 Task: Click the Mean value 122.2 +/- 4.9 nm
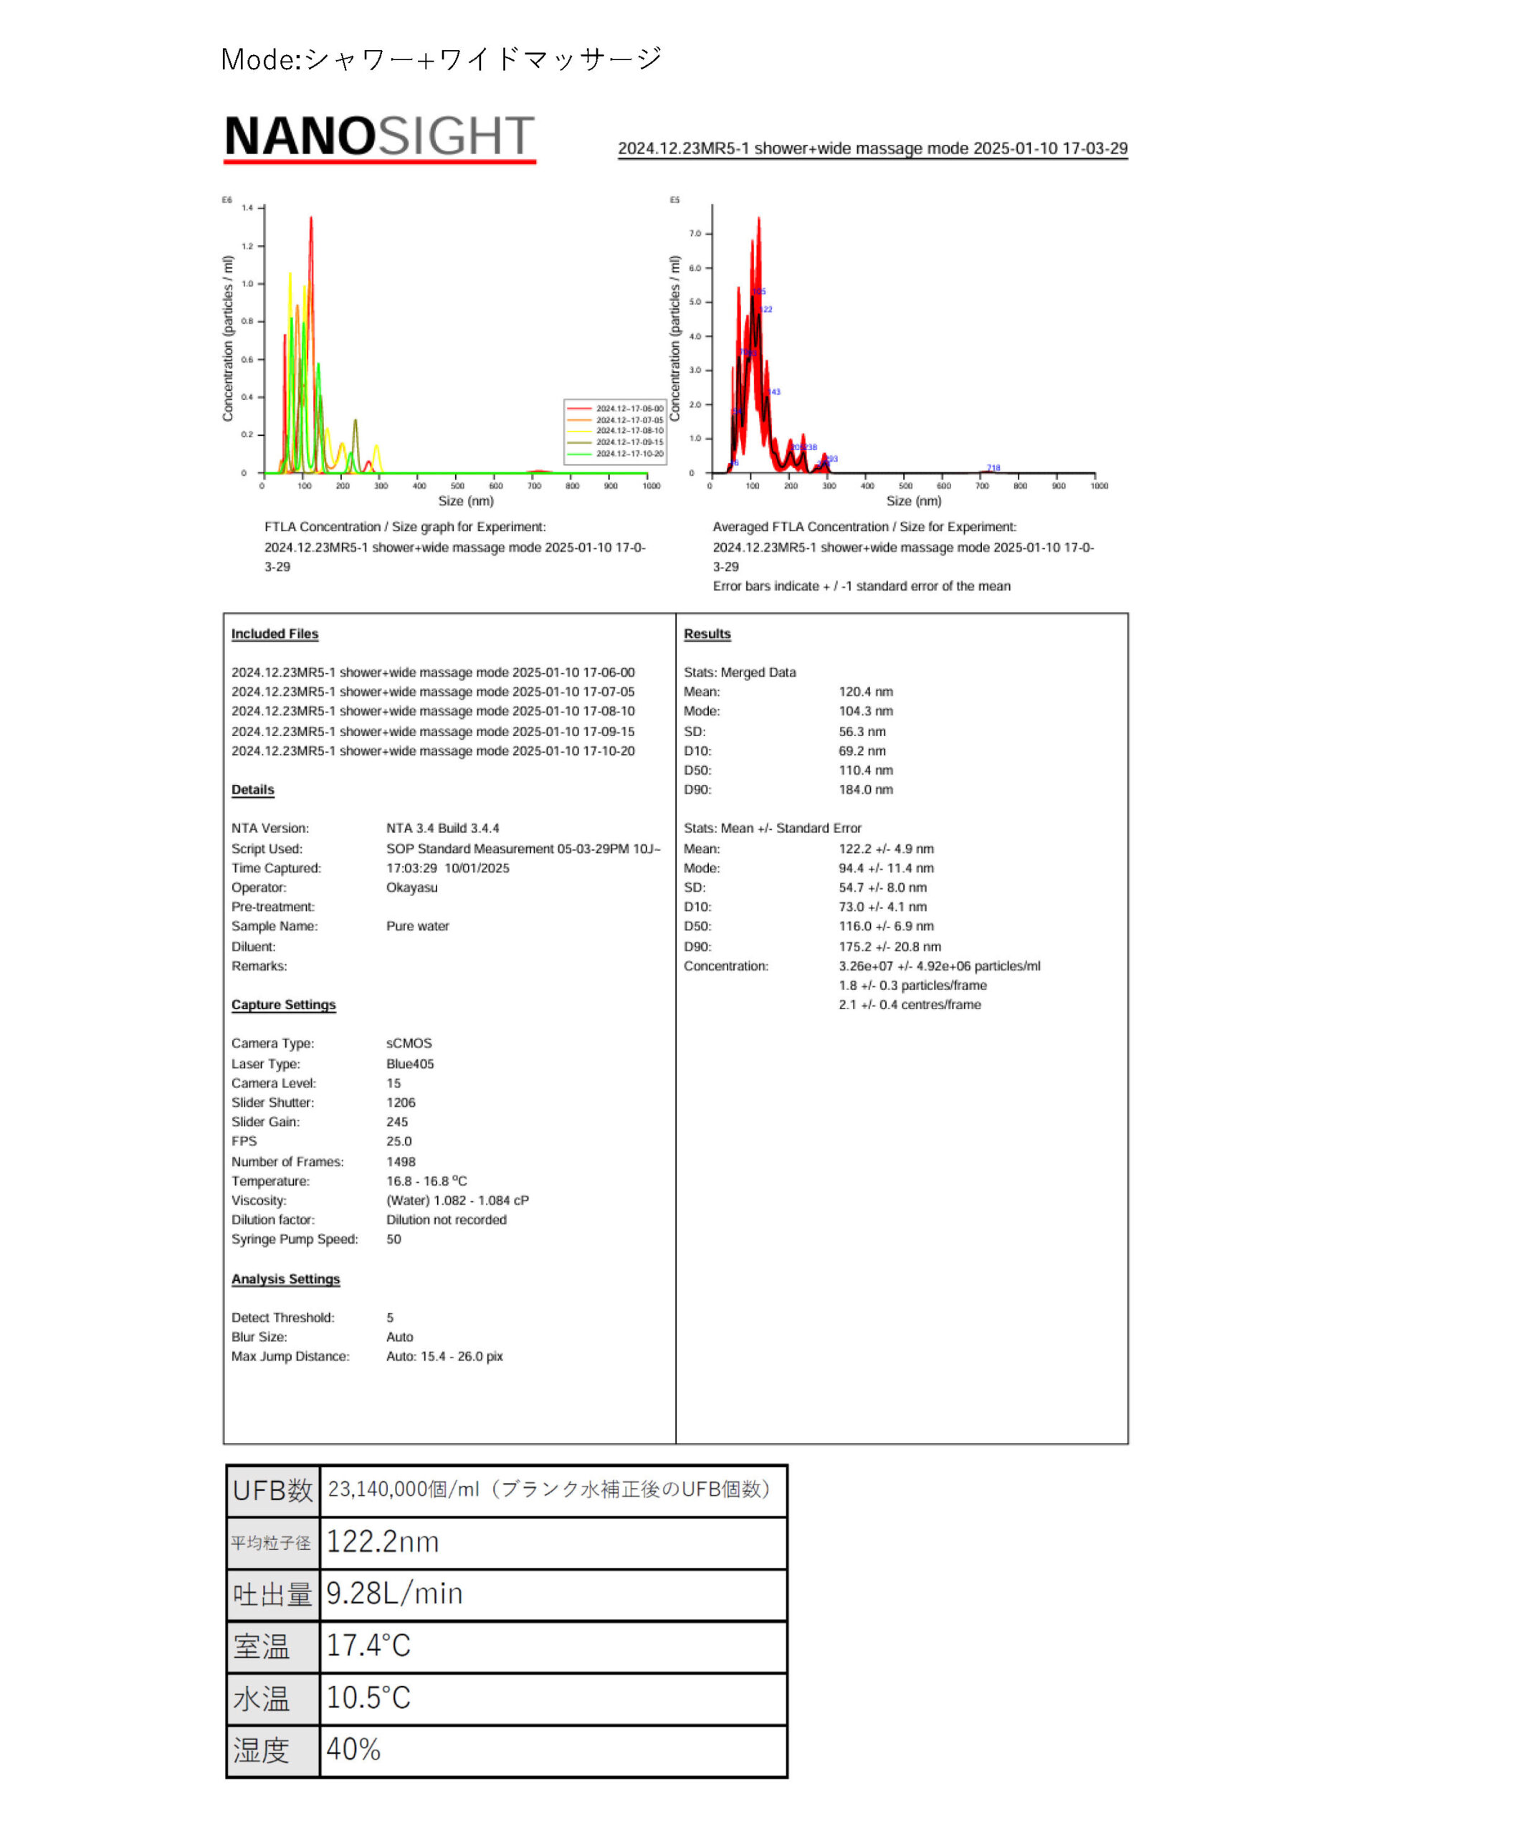[x=886, y=849]
